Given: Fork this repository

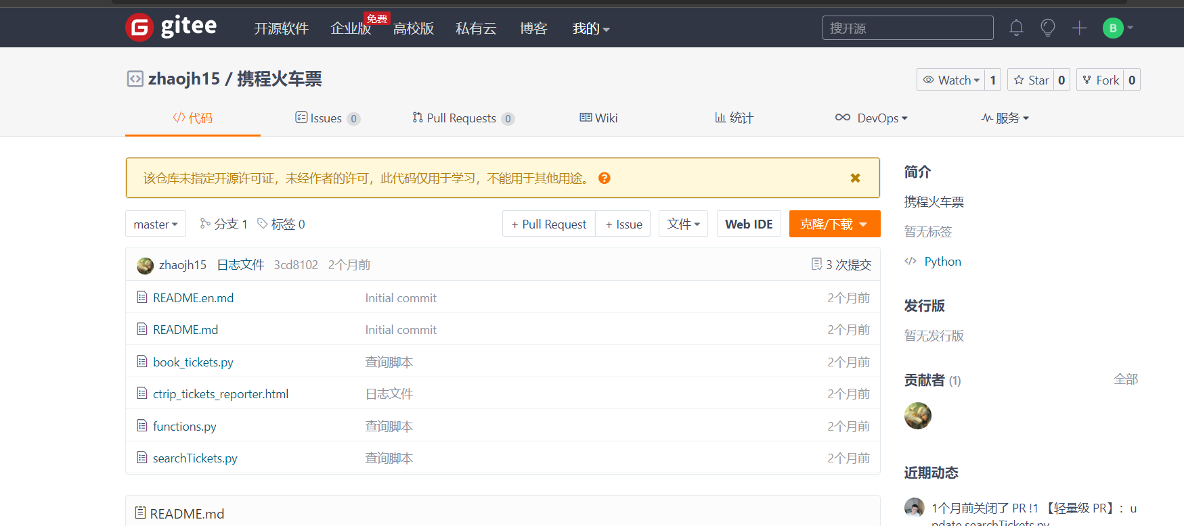Looking at the screenshot, I should [1100, 80].
